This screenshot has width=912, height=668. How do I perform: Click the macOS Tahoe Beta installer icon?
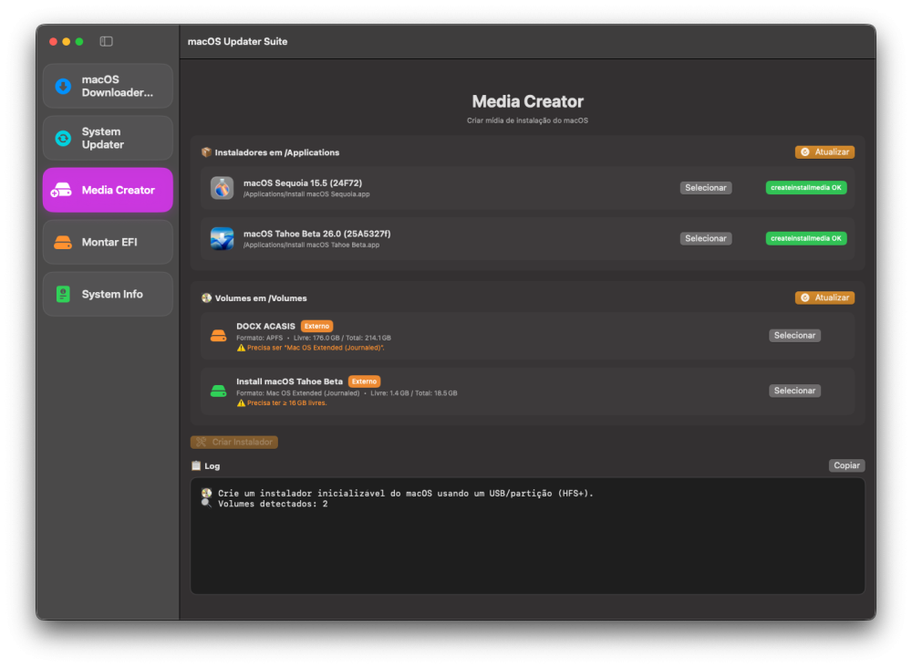point(223,238)
